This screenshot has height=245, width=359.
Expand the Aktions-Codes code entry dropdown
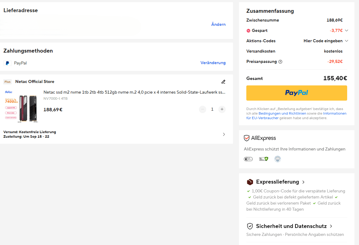[346, 41]
